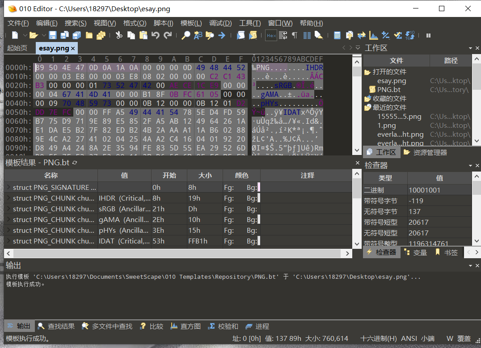Cut selection with the scissors icon
The width and height of the screenshot is (481, 348).
point(119,35)
